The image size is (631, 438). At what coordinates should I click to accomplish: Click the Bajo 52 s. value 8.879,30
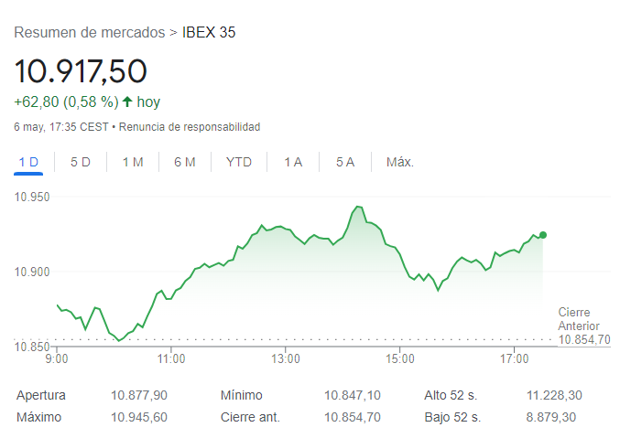point(552,417)
